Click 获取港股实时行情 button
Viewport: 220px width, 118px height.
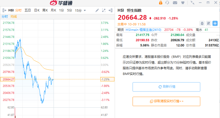tap(166, 101)
